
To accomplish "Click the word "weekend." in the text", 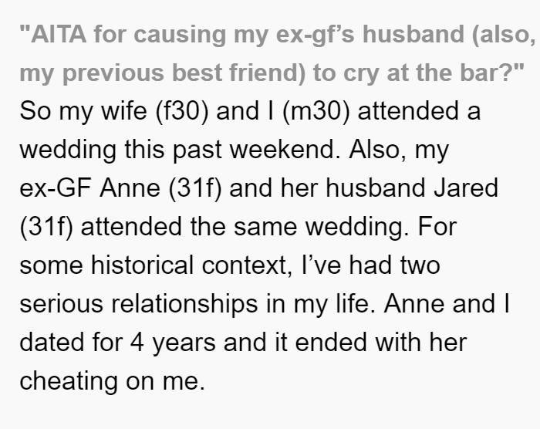I will 285,150.
